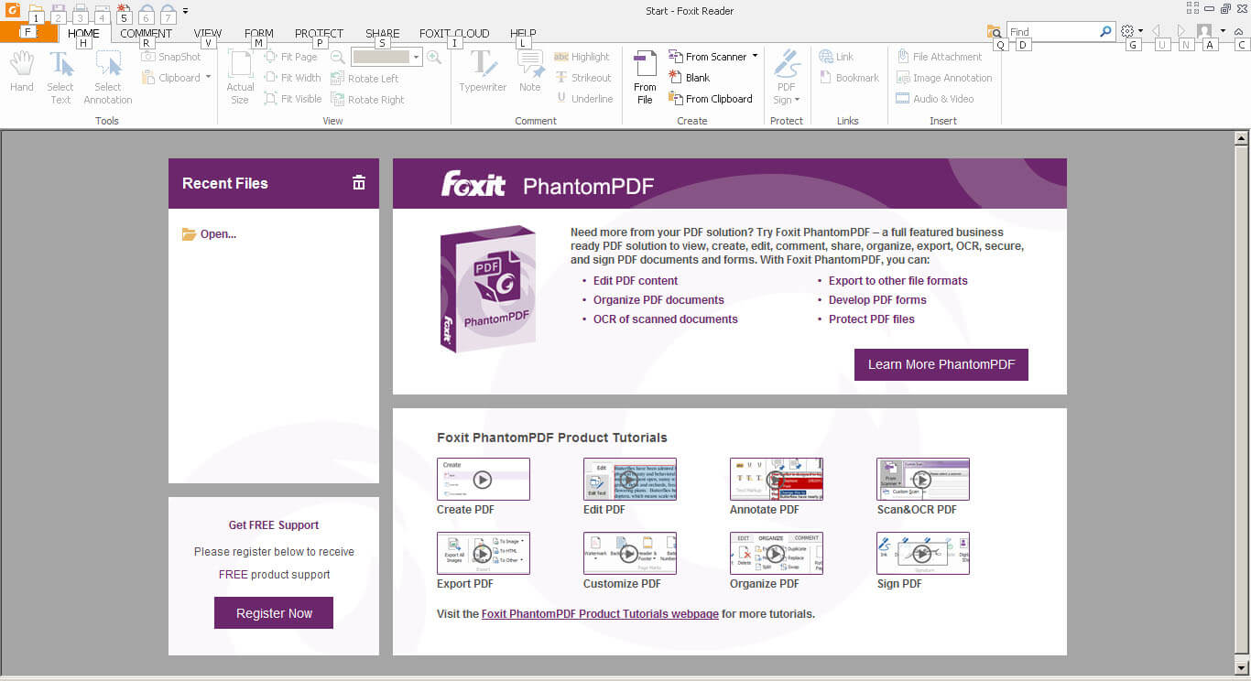Click the zoom out magnifier

click(338, 57)
